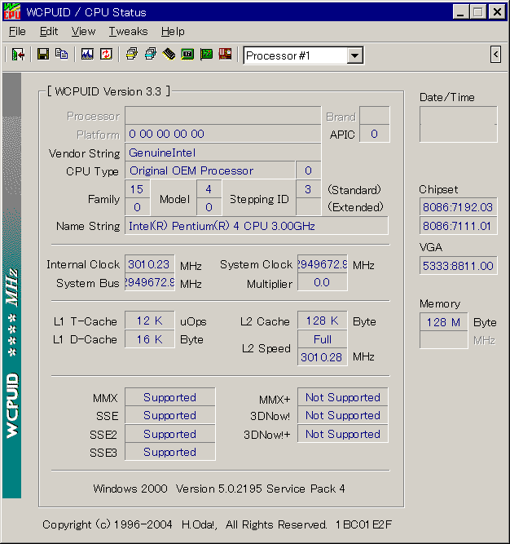Click the L1 T-Cache 12 K value
This screenshot has width=510, height=544.
pos(149,321)
